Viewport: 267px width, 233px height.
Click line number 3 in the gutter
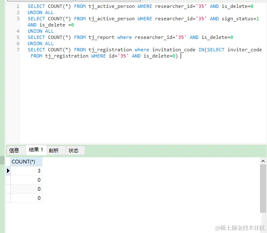pyautogui.click(x=18, y=19)
